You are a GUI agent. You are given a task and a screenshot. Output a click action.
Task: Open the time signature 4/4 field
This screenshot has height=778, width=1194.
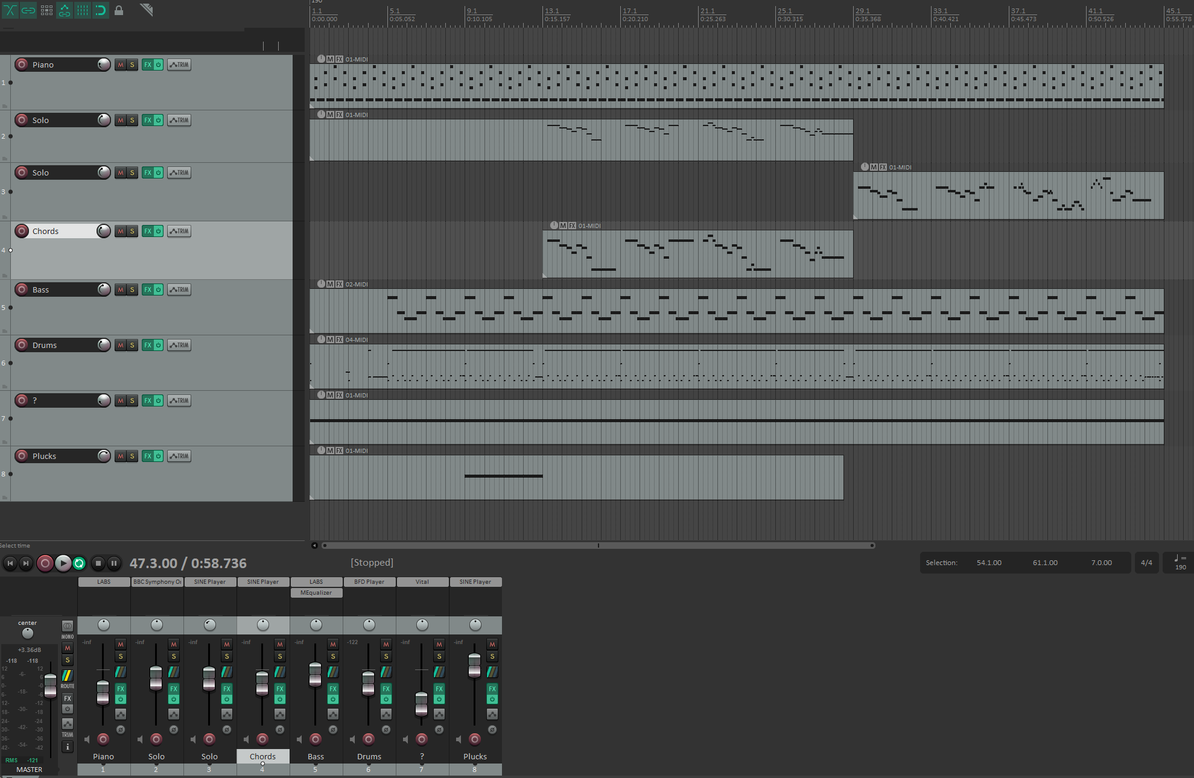coord(1146,563)
